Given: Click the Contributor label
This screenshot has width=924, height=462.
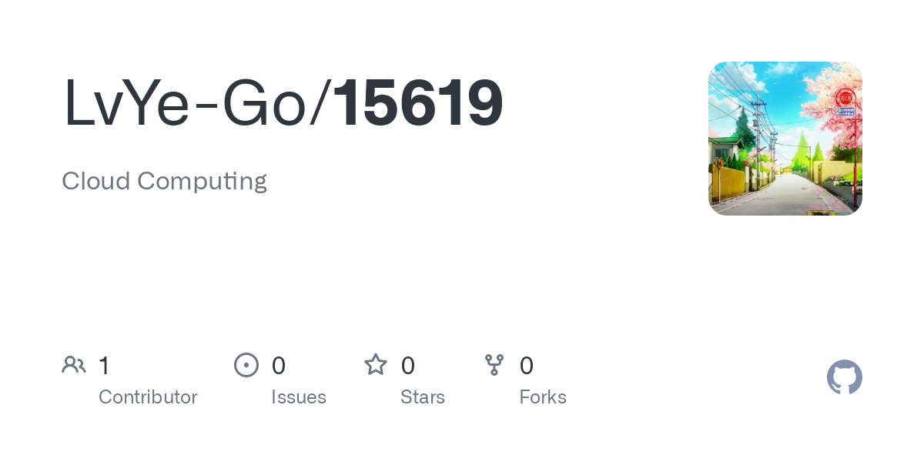Looking at the screenshot, I should click(x=148, y=397).
